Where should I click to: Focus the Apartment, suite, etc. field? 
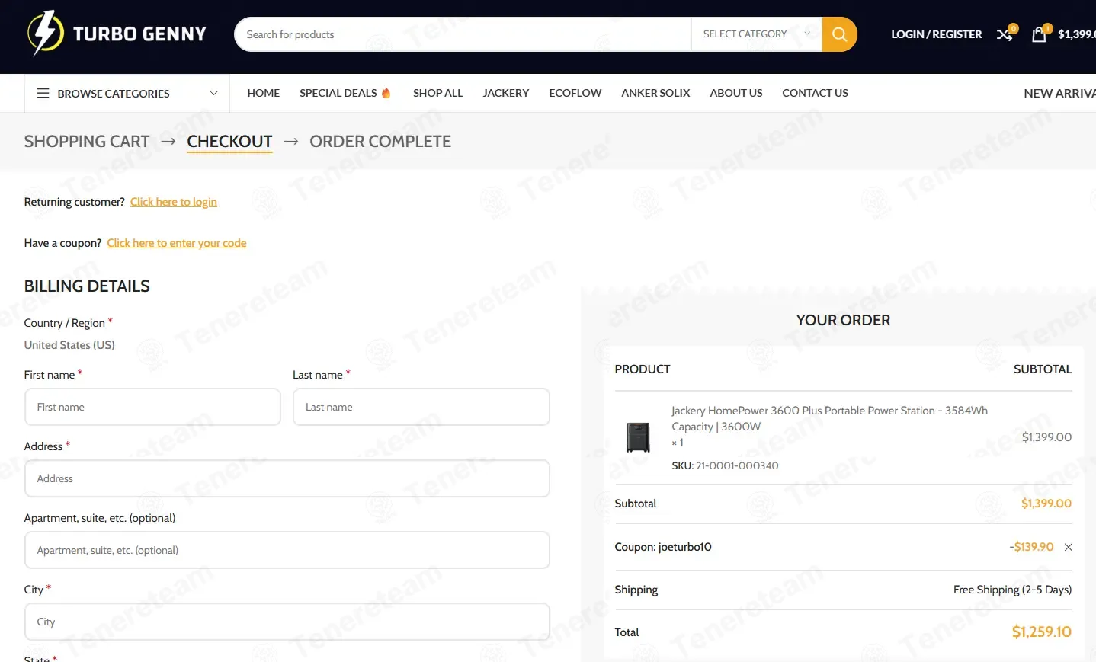coord(287,550)
